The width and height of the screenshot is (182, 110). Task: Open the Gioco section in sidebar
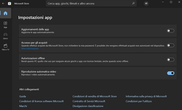tap(5, 36)
